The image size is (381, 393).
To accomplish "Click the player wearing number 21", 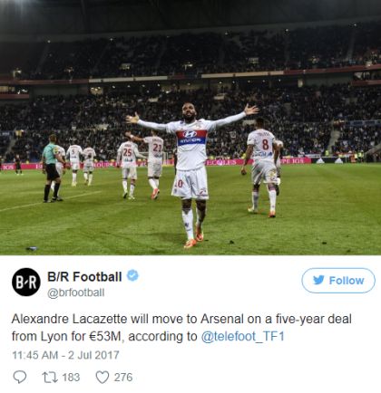I will 152,165.
